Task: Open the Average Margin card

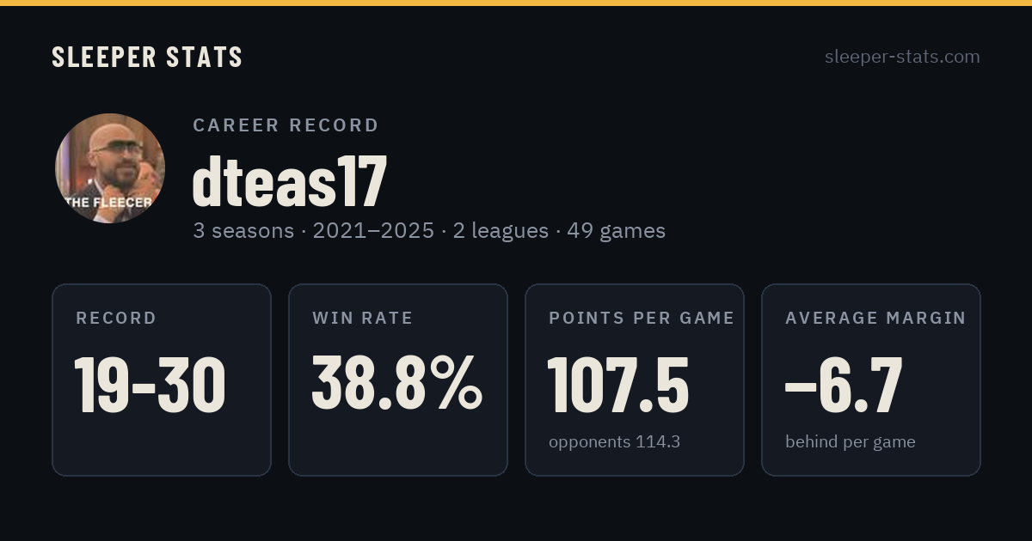Action: point(871,380)
